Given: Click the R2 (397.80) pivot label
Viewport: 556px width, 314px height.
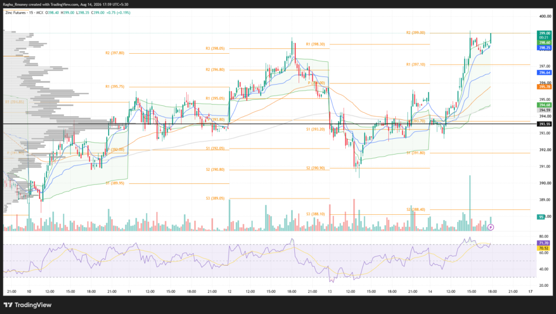Looking at the screenshot, I should [115, 53].
